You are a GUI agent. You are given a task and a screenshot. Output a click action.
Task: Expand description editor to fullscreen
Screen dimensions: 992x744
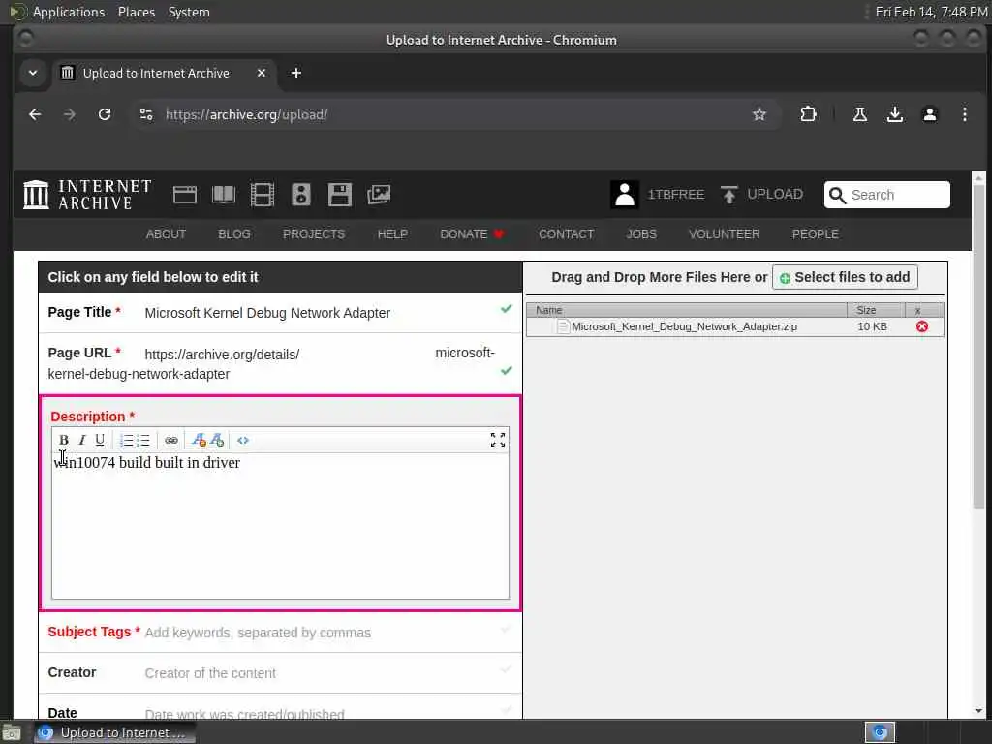click(x=498, y=440)
